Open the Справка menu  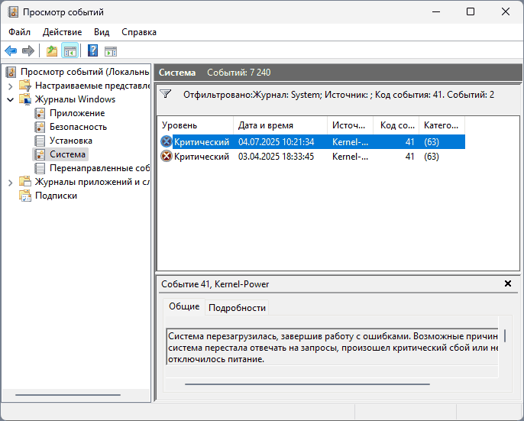[139, 32]
